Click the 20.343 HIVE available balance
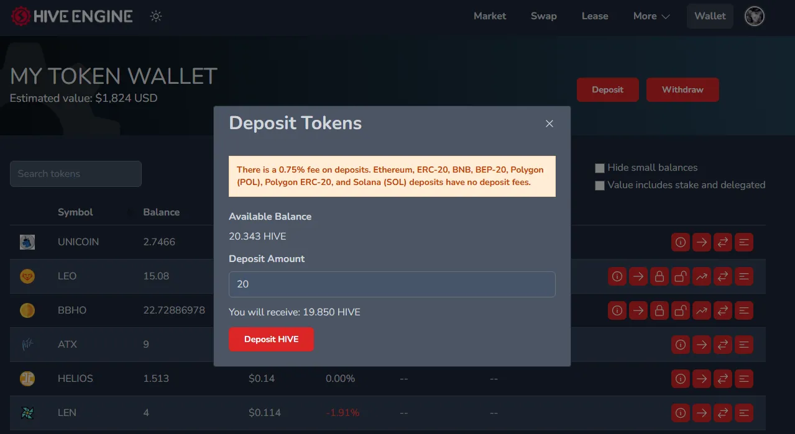 (x=257, y=237)
